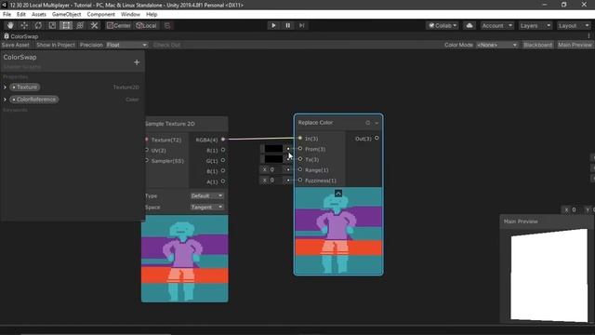Open the ColorSwap window options menu

click(x=588, y=36)
